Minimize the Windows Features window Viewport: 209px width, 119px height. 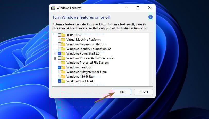[126, 8]
